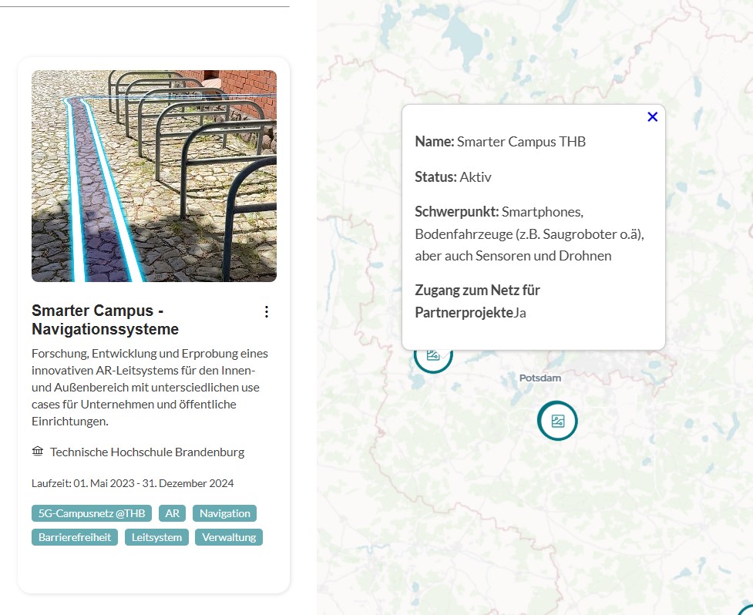Click the Schwerpunkt description in the popup

point(529,234)
